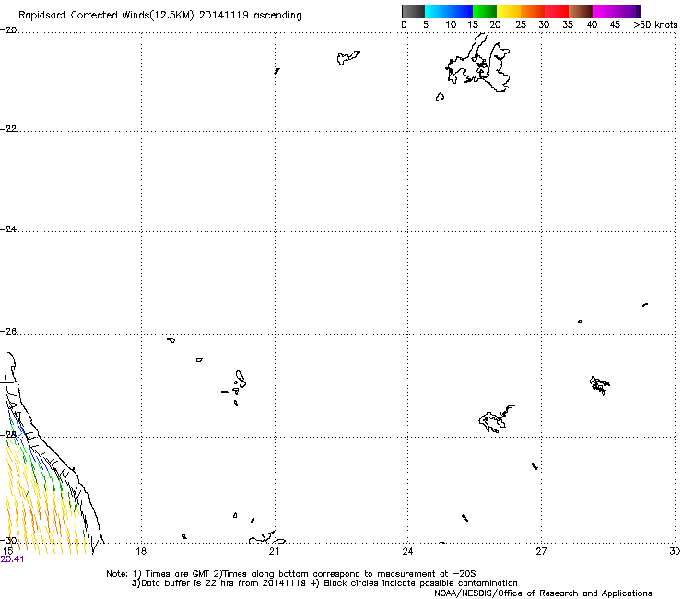682x599 pixels.
Task: Select the longitude axis label '27'
Action: (541, 552)
